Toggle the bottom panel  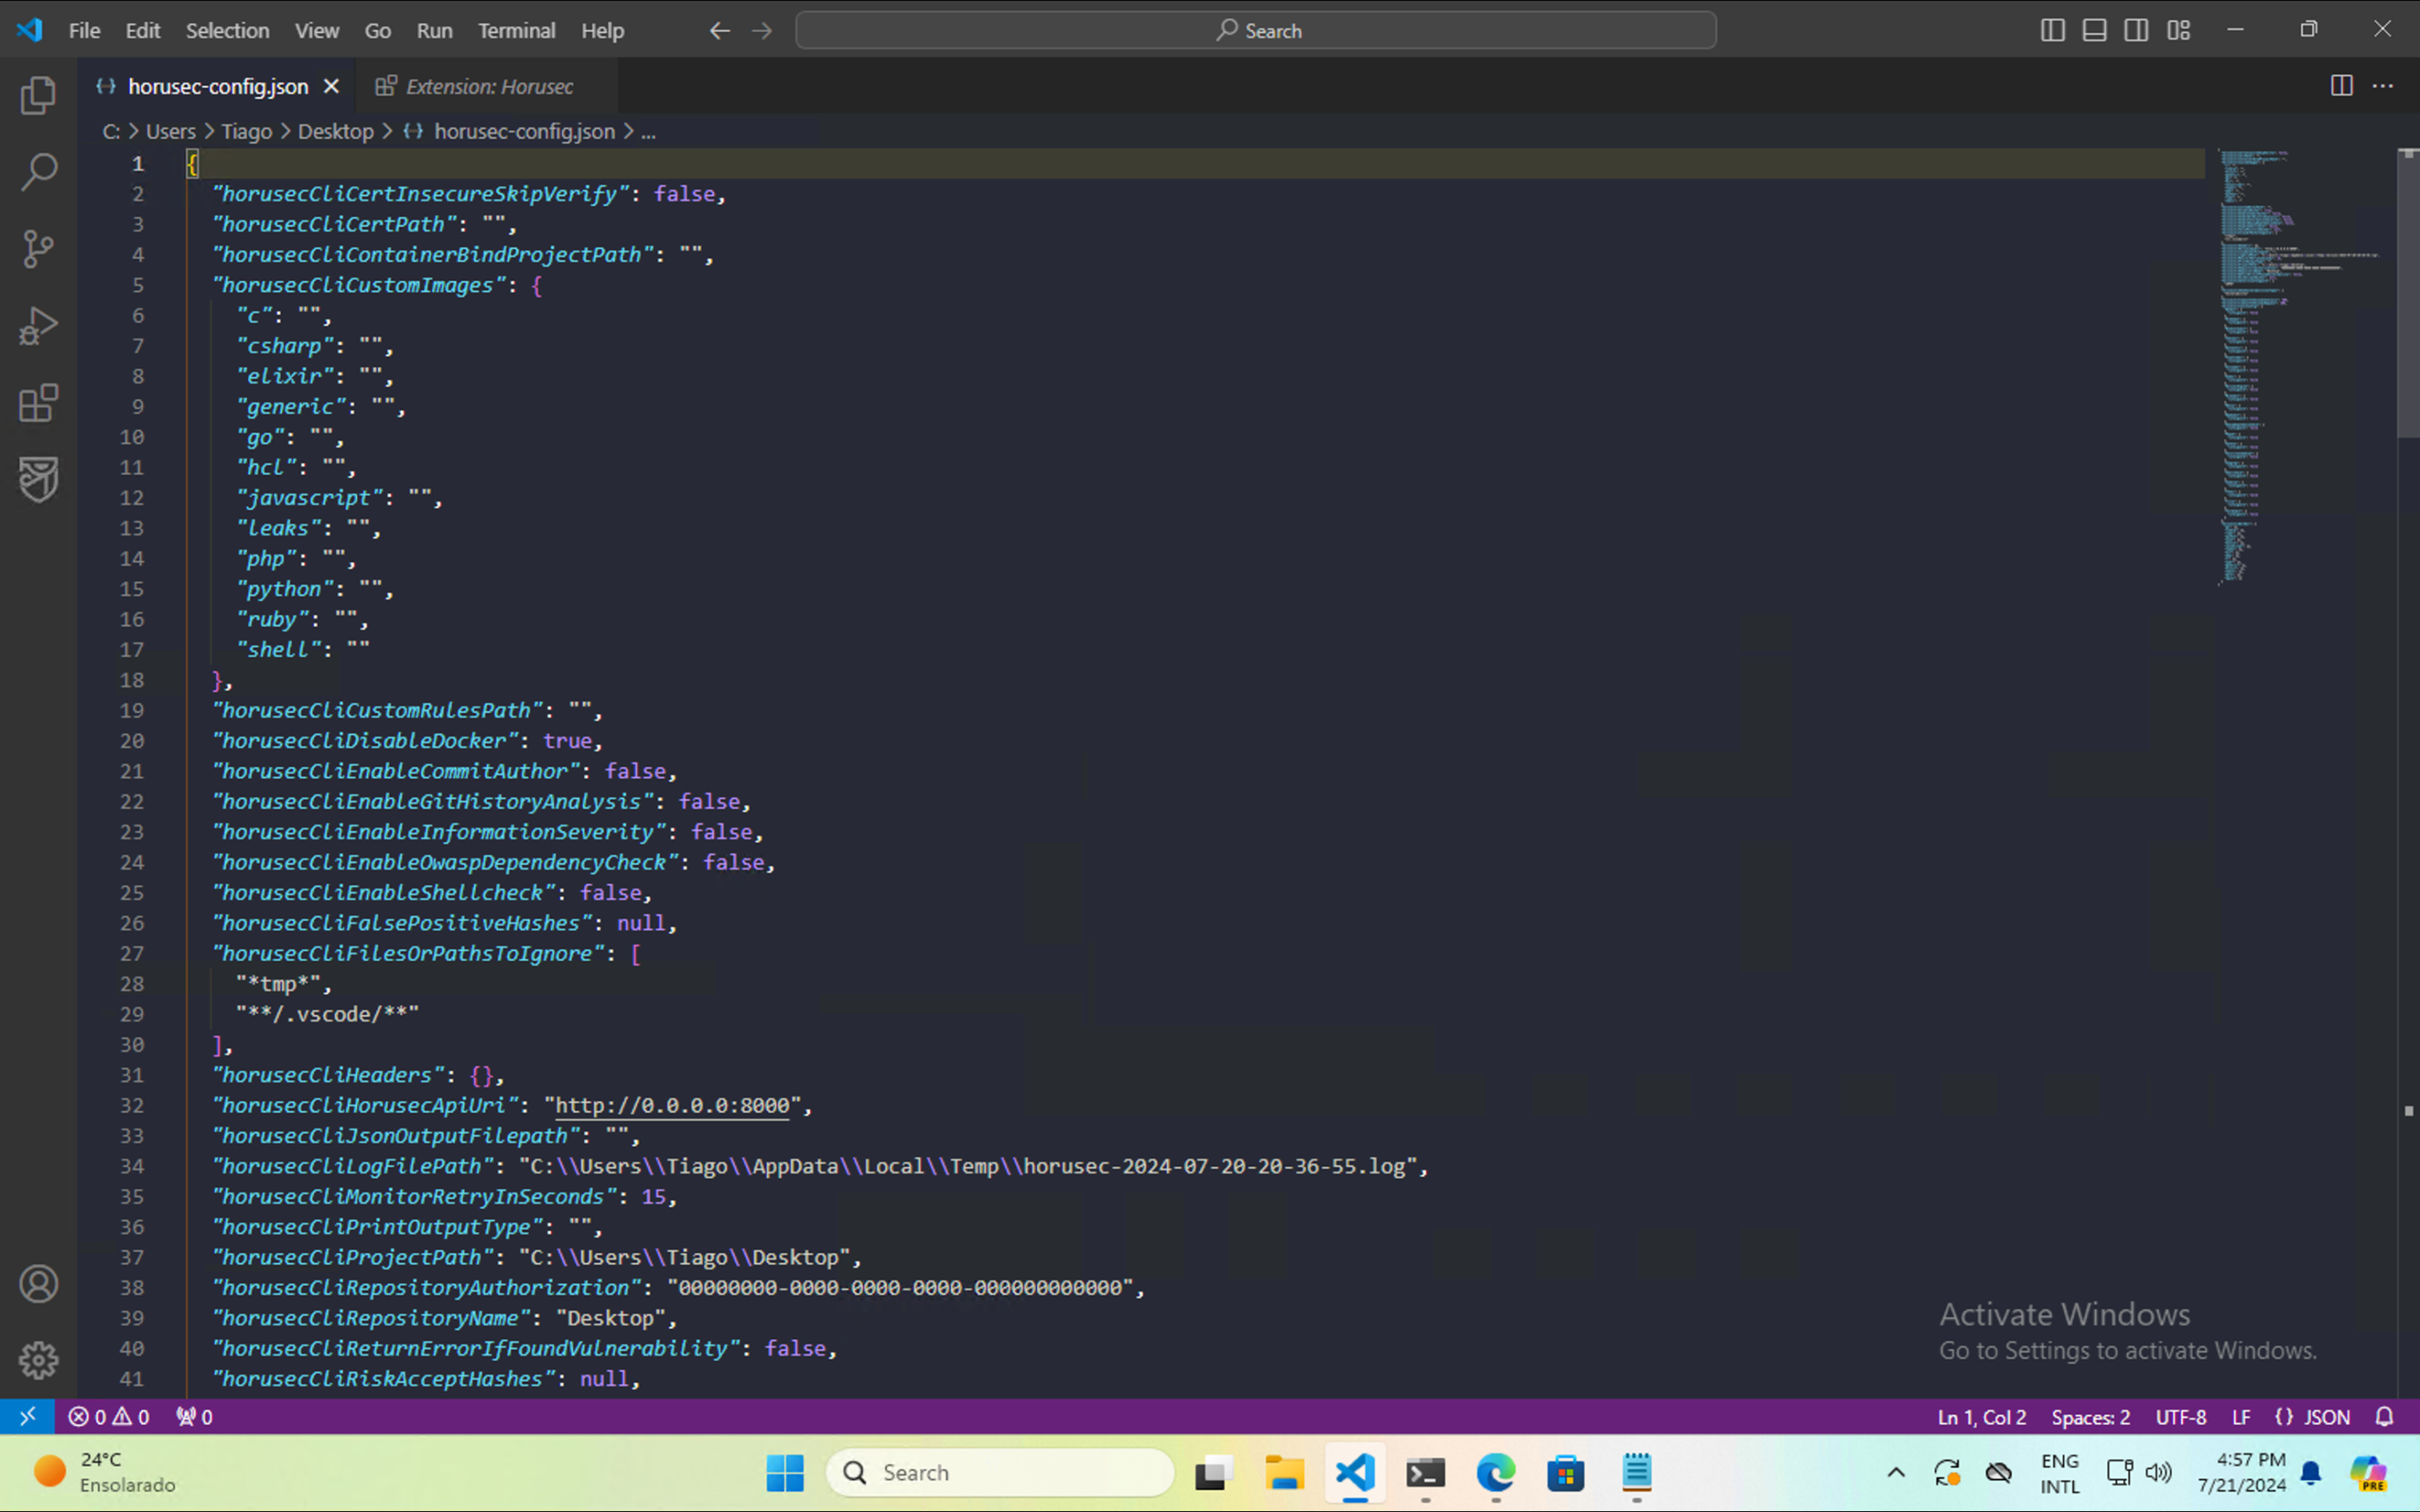[2094, 31]
